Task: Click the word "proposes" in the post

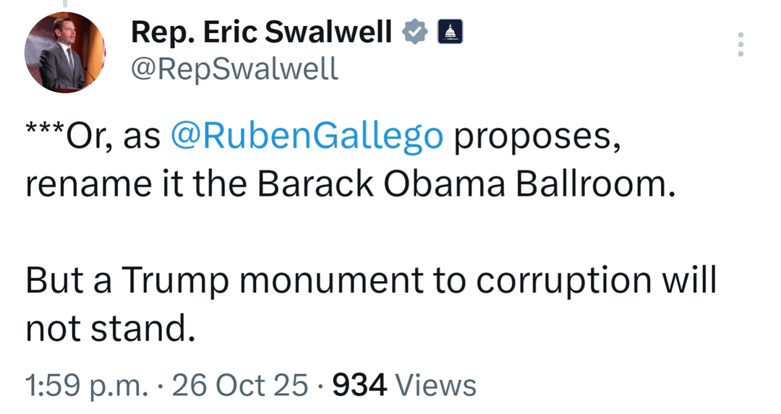Action: [537, 137]
